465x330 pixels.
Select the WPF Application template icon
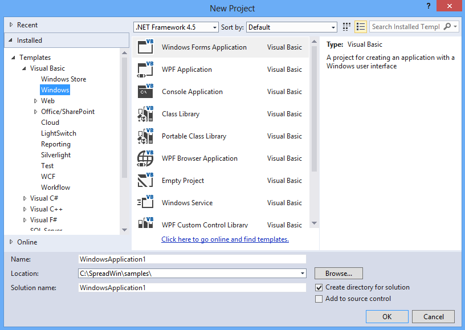pos(145,70)
